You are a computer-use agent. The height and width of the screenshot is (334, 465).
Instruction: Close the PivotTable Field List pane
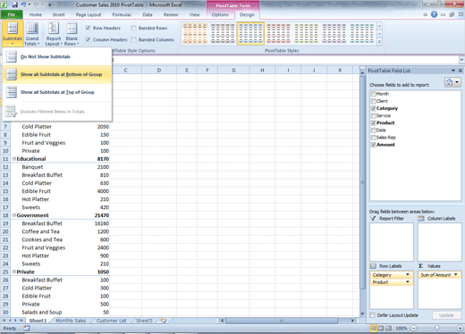461,71
